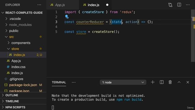Click the selected 'state' parameter on line 3
Viewport: 195px width, 110px height.
coord(116,22)
